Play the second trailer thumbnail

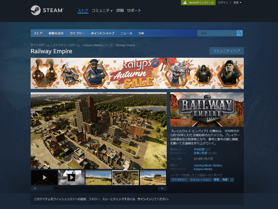tap(71, 178)
